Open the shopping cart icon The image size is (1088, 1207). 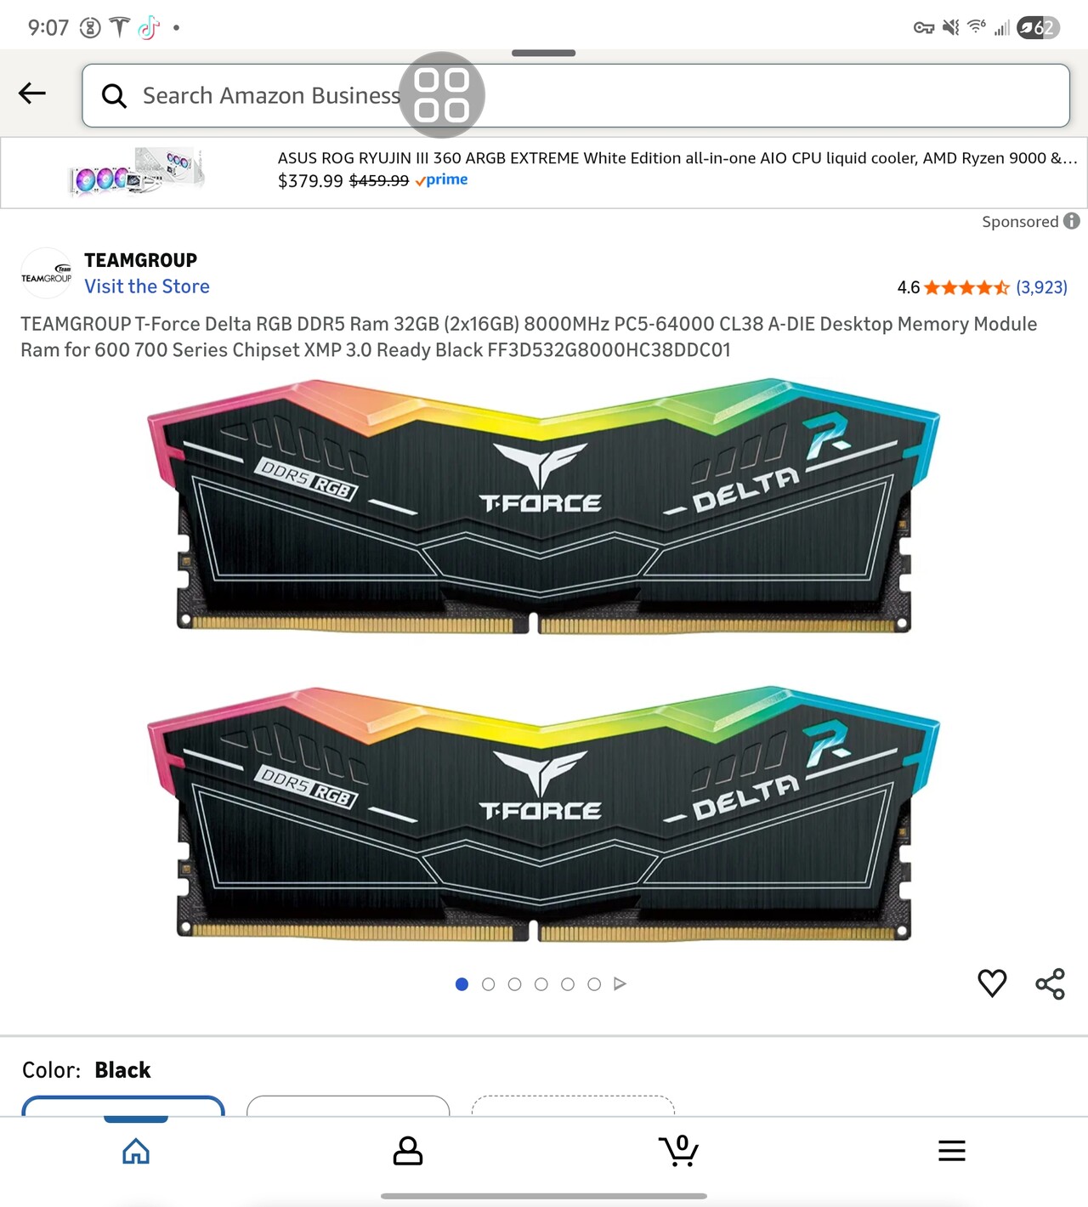click(x=679, y=1151)
